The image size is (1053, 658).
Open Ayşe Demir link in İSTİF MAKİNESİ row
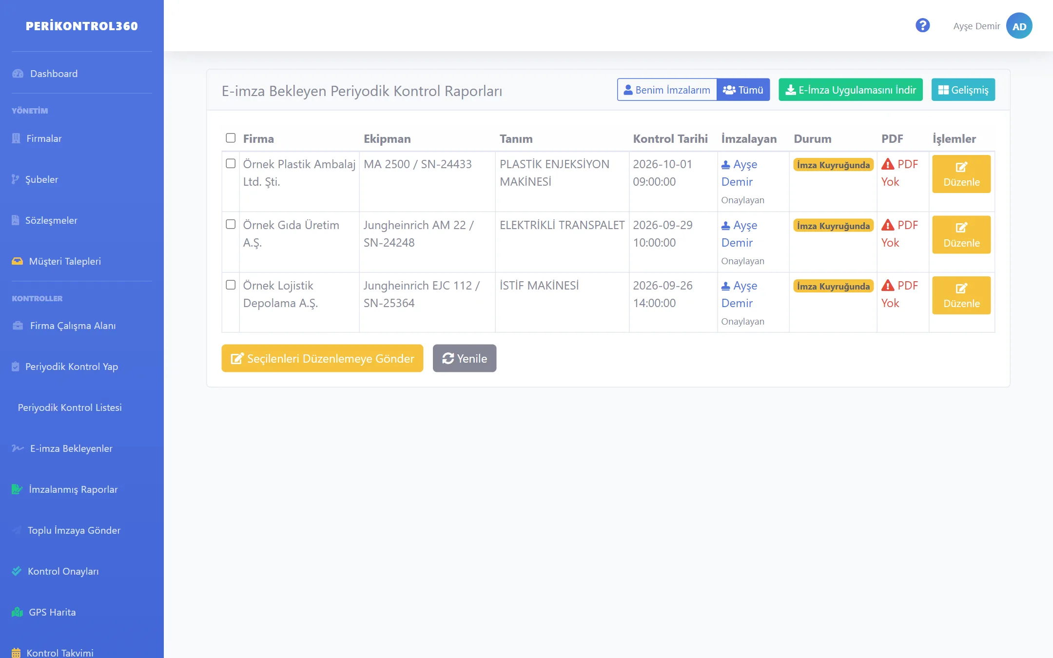click(x=739, y=294)
